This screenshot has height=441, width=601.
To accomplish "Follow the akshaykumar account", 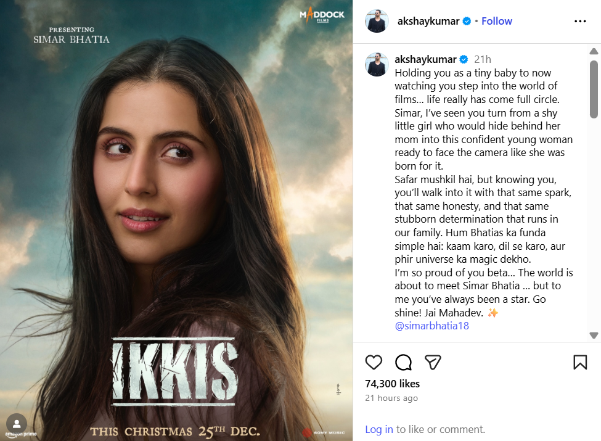I will pos(496,21).
